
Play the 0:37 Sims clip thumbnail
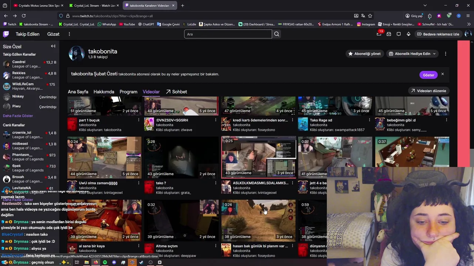(412, 152)
